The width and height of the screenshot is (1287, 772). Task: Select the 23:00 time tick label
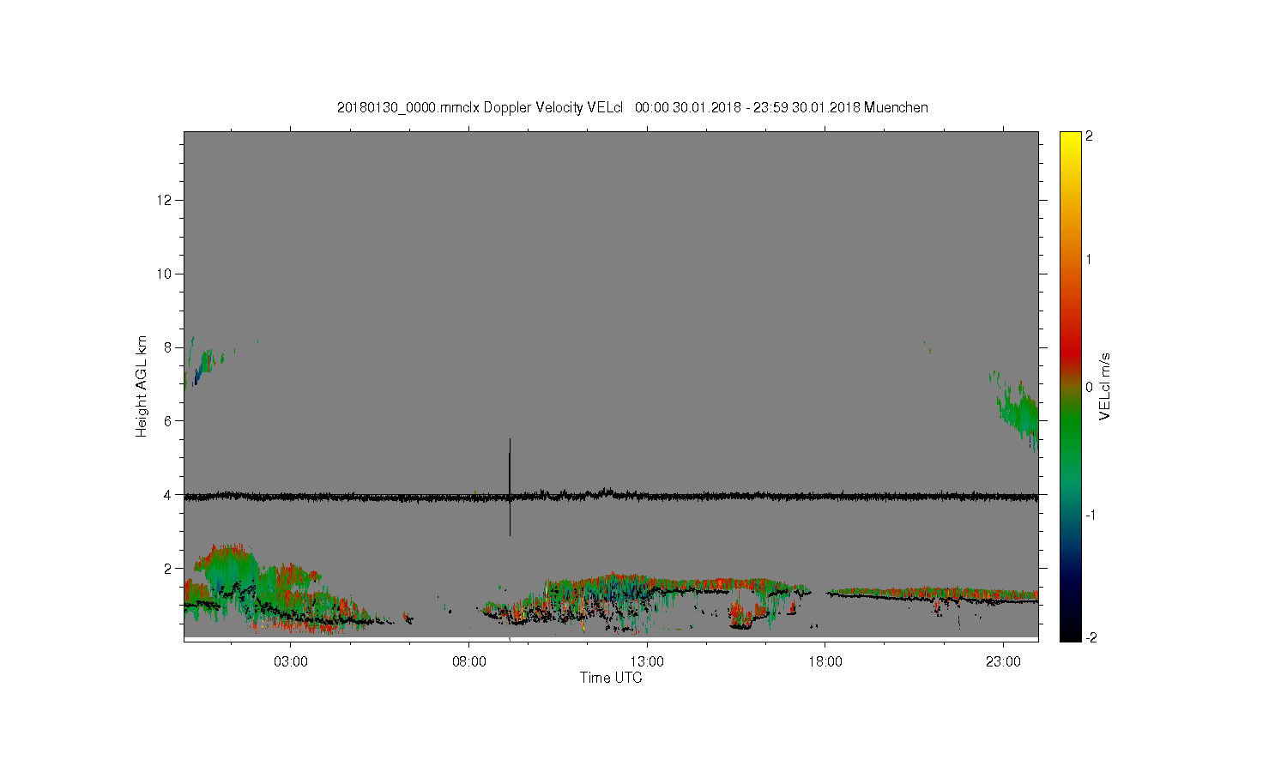tap(1004, 662)
